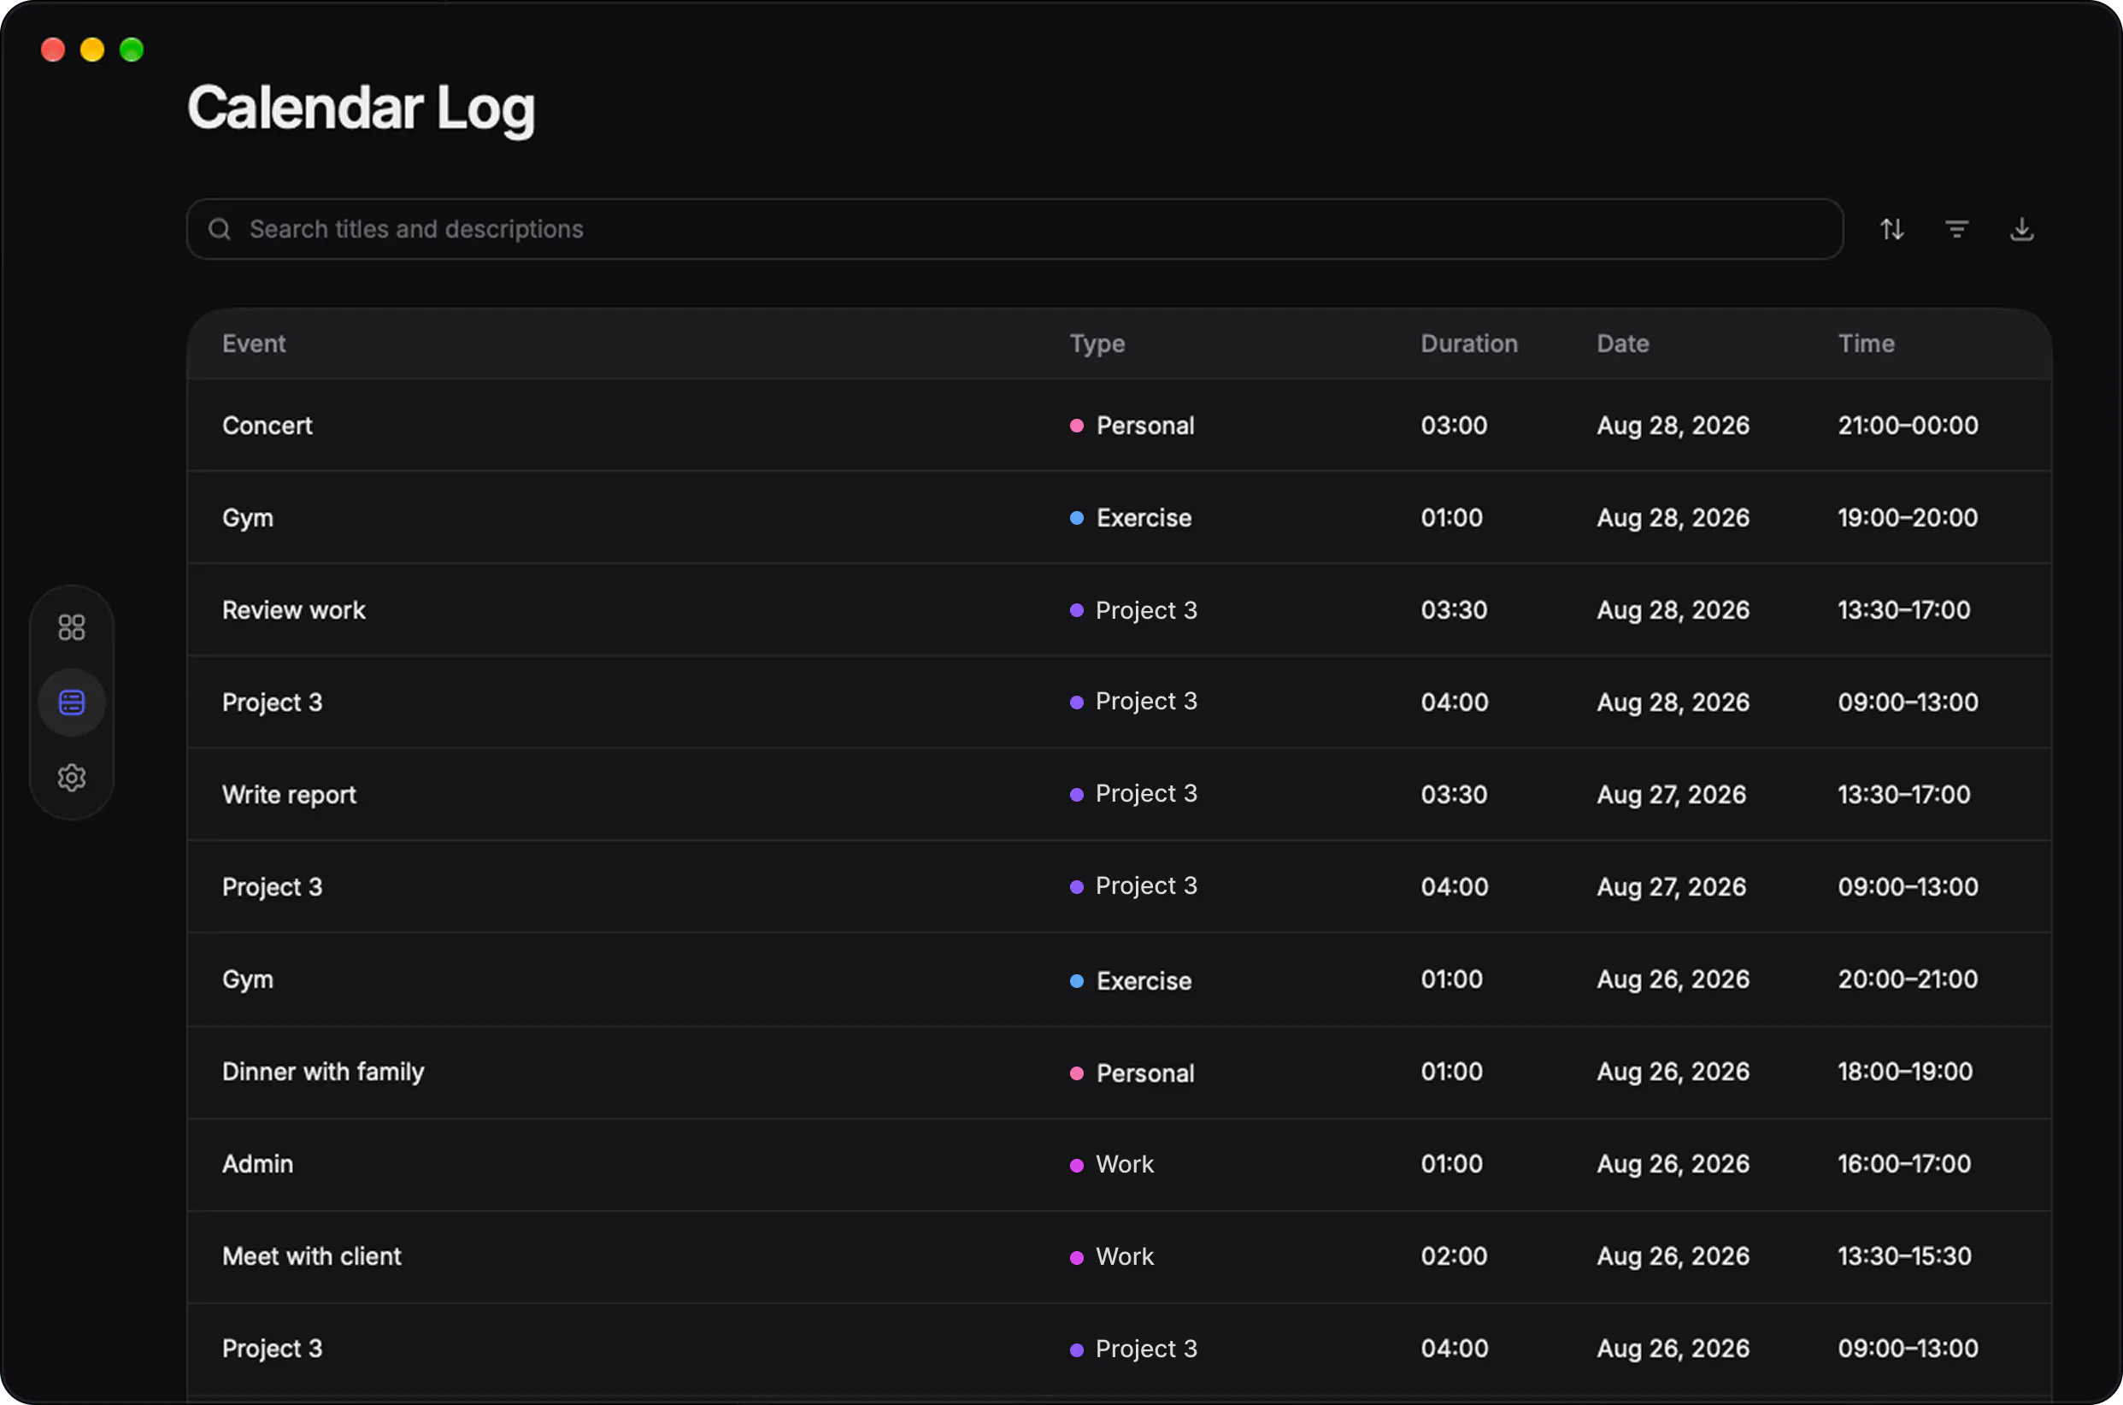
Task: Select the Project 3 event on Aug 28
Action: click(272, 702)
